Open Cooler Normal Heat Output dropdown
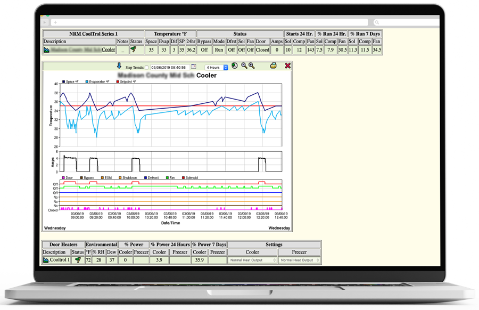This screenshot has width=479, height=310. [252, 260]
